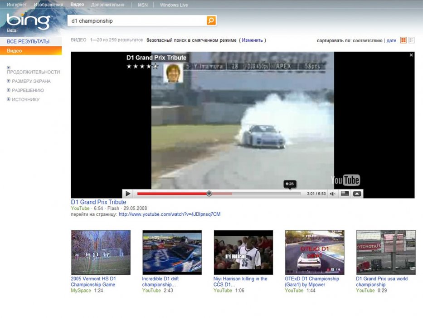Click the orange search magnifier button
The image size is (423, 318).
pyautogui.click(x=211, y=20)
